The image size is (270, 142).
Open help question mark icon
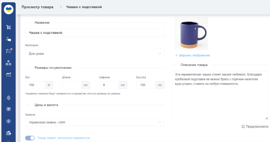point(8,109)
